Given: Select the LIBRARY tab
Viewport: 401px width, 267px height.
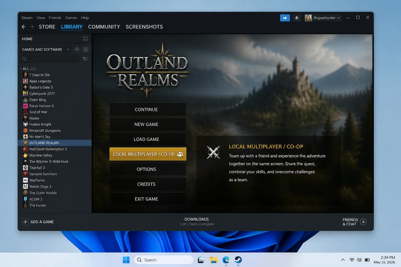Looking at the screenshot, I should 72,27.
